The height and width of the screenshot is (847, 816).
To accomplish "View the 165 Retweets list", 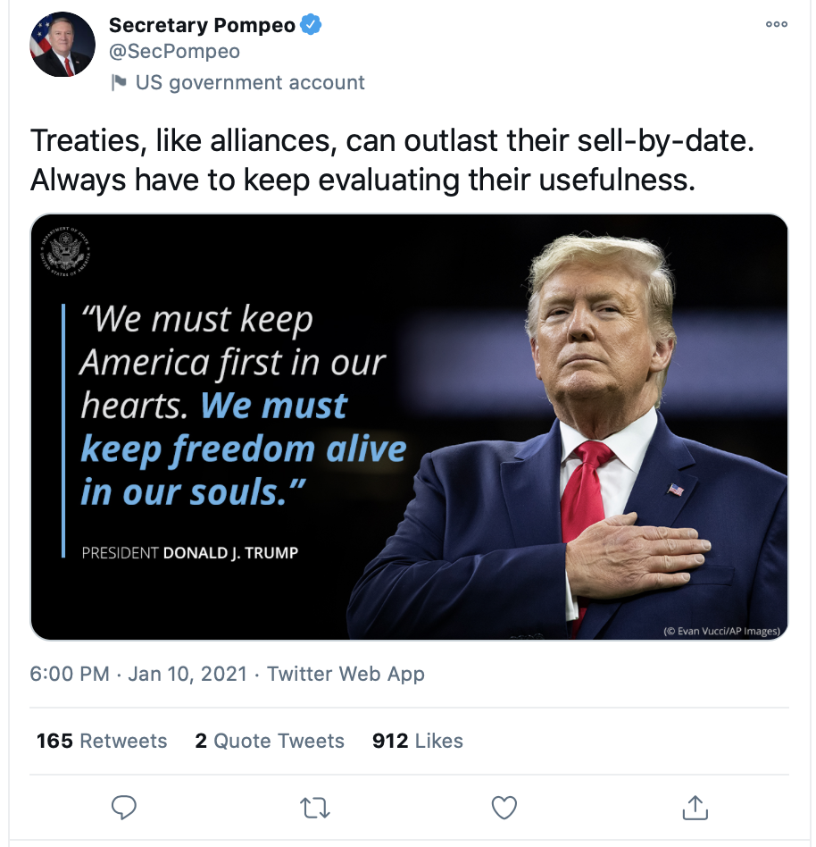I will pyautogui.click(x=102, y=741).
